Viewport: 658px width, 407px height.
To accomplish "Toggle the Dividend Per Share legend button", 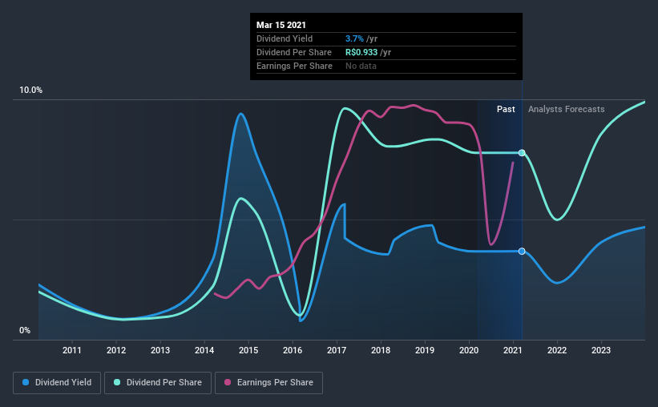I will 158,383.
